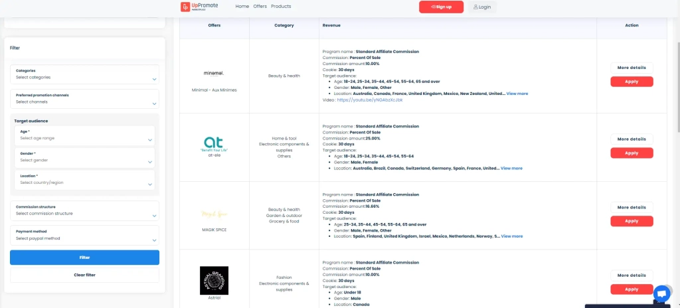Click View more in the Minimal offer's locations
Screen dimensions: 680x308
(x=517, y=94)
